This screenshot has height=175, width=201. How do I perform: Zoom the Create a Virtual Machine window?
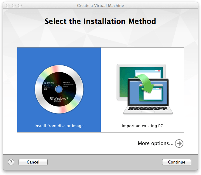click(x=20, y=5)
